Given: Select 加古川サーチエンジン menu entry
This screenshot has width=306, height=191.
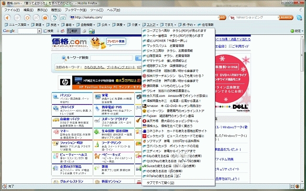Looking at the screenshot, I should [x=178, y=75].
